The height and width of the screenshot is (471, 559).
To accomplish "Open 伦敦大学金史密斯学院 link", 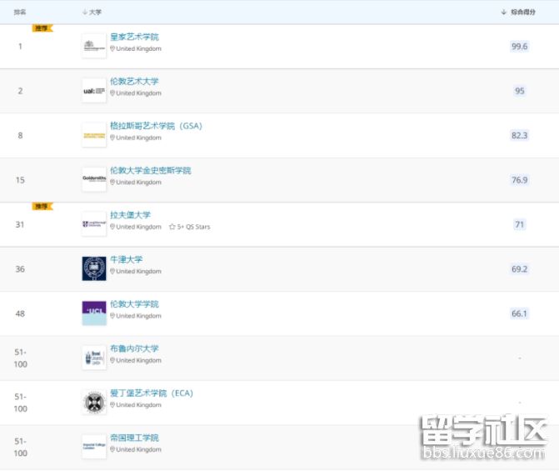I will point(150,170).
